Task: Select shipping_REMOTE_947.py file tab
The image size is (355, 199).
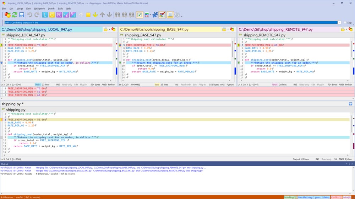Action: (x=264, y=35)
